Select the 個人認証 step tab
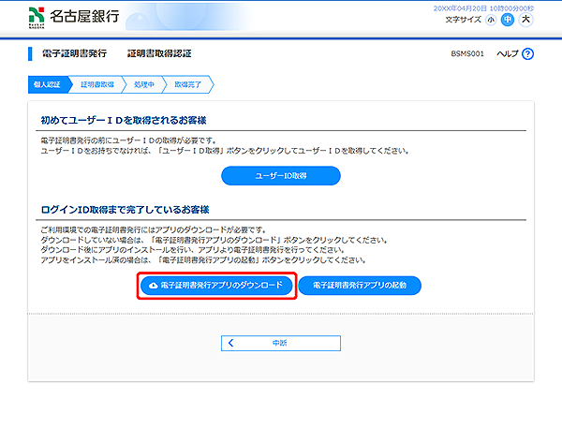The width and height of the screenshot is (562, 443). (47, 84)
